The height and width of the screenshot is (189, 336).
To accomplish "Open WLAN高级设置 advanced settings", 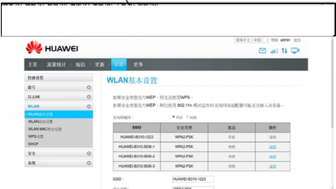I will pyautogui.click(x=41, y=122).
